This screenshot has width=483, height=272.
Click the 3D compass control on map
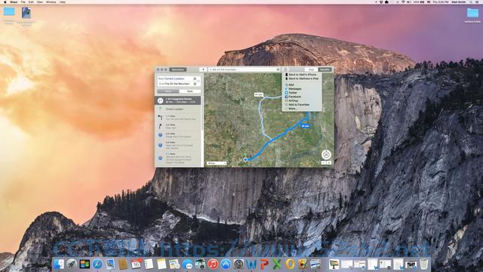(x=326, y=154)
